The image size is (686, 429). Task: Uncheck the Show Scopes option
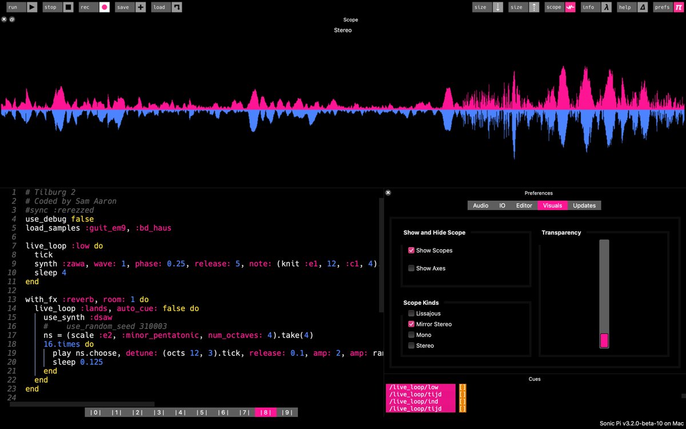[x=411, y=250]
